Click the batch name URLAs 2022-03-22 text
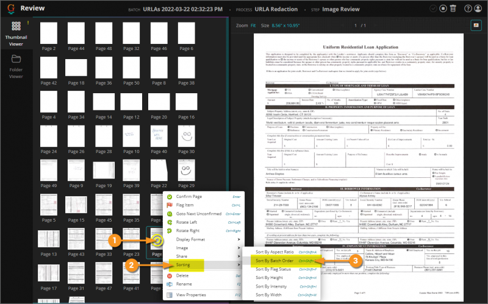488x304 pixels. pos(182,9)
